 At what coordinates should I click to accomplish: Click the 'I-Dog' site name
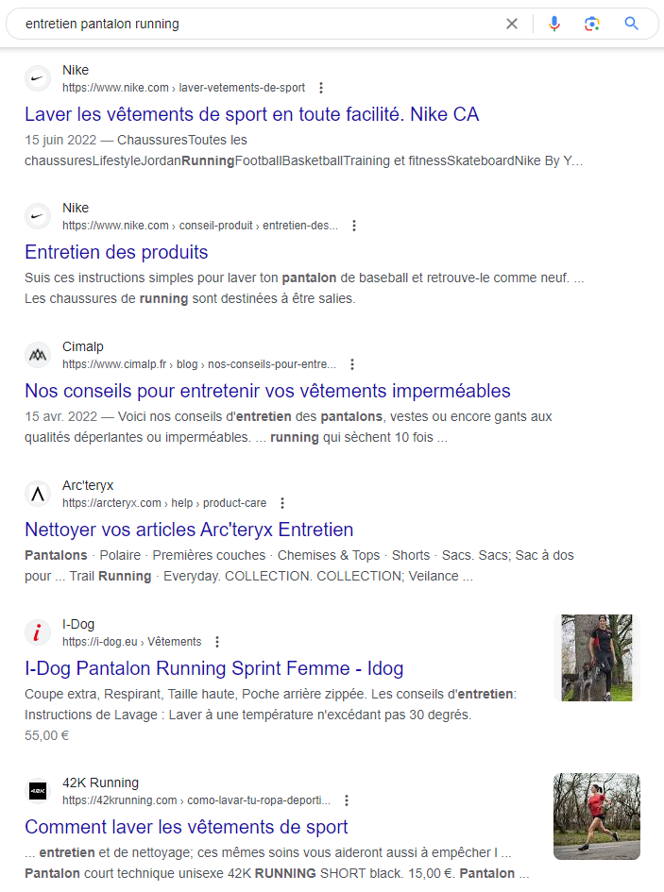click(78, 624)
